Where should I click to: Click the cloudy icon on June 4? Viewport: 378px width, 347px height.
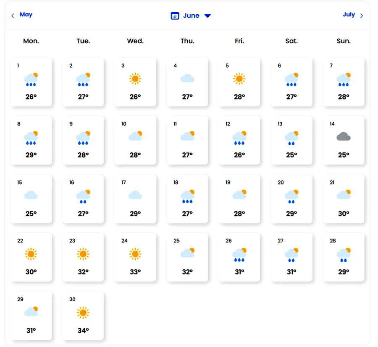187,78
